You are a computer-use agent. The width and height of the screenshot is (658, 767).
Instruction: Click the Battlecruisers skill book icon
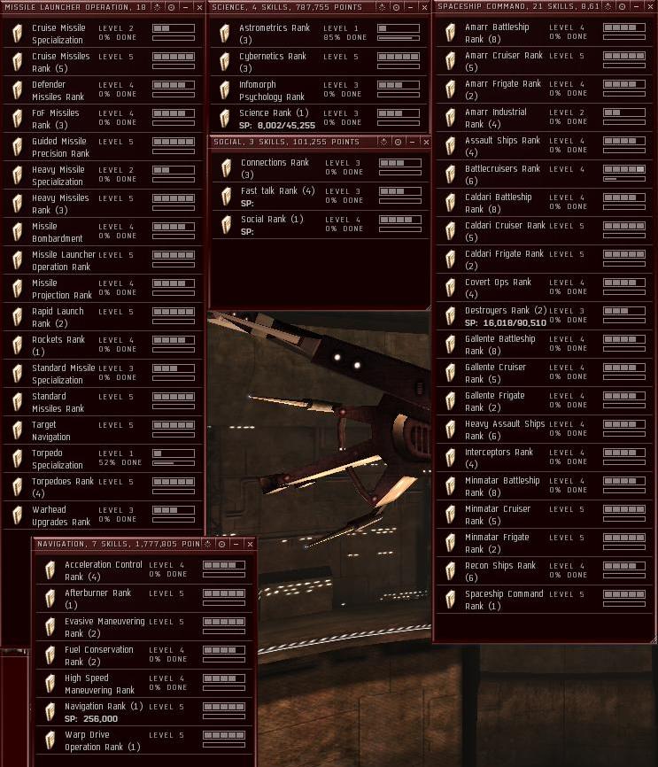click(451, 174)
